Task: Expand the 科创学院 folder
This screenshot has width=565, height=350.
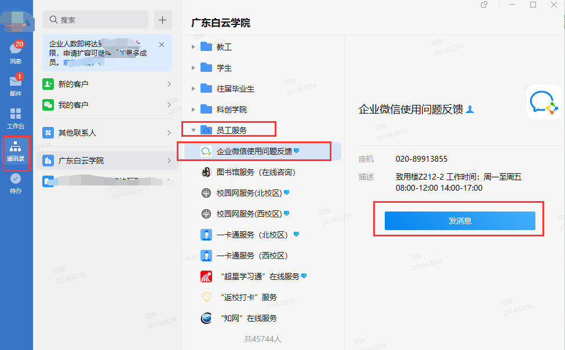Action: 194,110
